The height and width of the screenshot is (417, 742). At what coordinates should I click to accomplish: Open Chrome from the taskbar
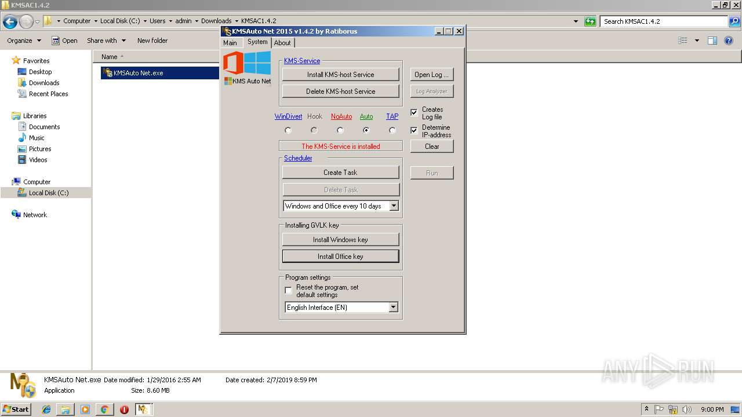tap(104, 409)
